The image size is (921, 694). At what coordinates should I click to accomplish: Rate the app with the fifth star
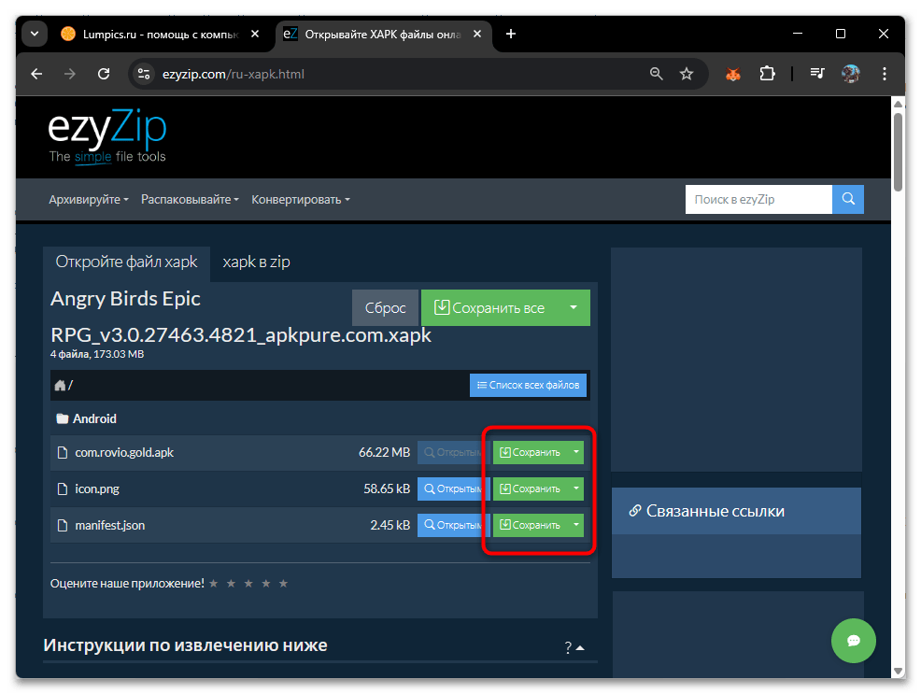(283, 583)
